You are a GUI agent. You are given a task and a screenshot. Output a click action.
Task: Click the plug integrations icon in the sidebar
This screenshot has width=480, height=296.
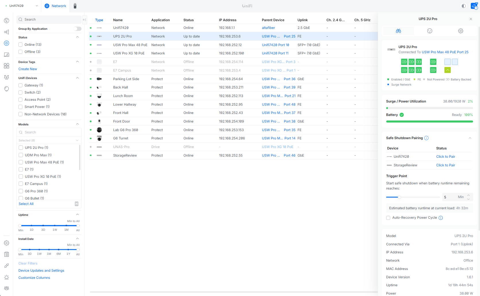point(7,266)
